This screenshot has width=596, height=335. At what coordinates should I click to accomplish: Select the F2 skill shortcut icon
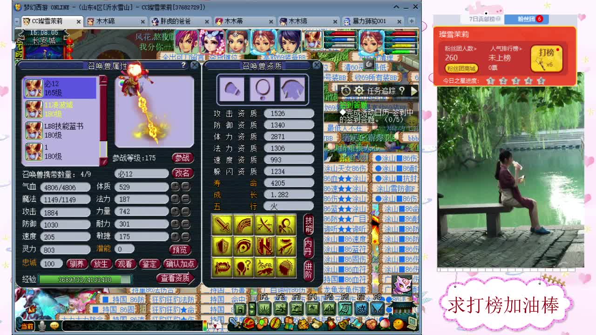281,308
